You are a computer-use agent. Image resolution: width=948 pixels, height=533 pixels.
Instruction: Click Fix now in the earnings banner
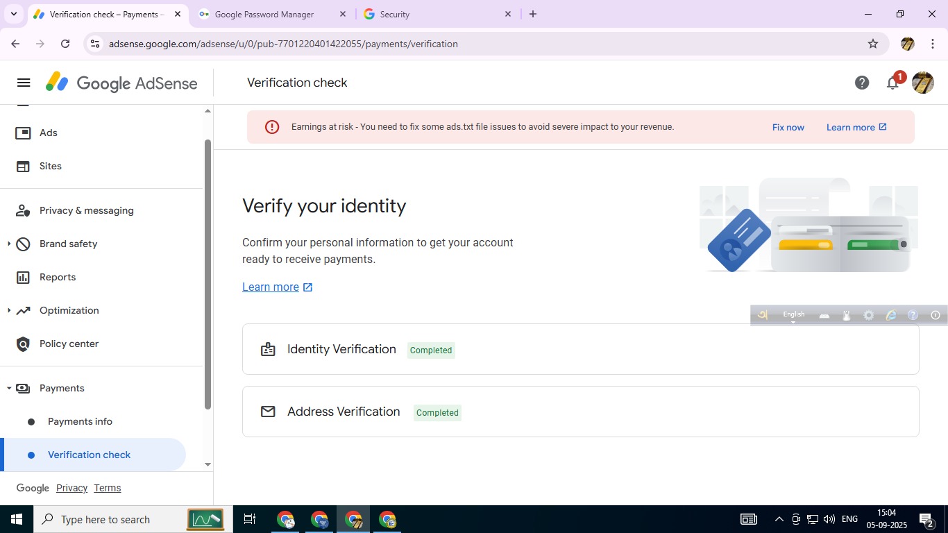pos(788,127)
